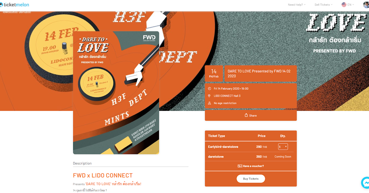Image resolution: width=369 pixels, height=193 pixels.
Task: Click the Share button
Action: [251, 115]
